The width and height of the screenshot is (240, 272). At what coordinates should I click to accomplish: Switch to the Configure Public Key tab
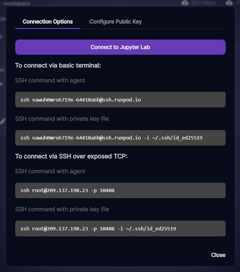click(x=115, y=22)
